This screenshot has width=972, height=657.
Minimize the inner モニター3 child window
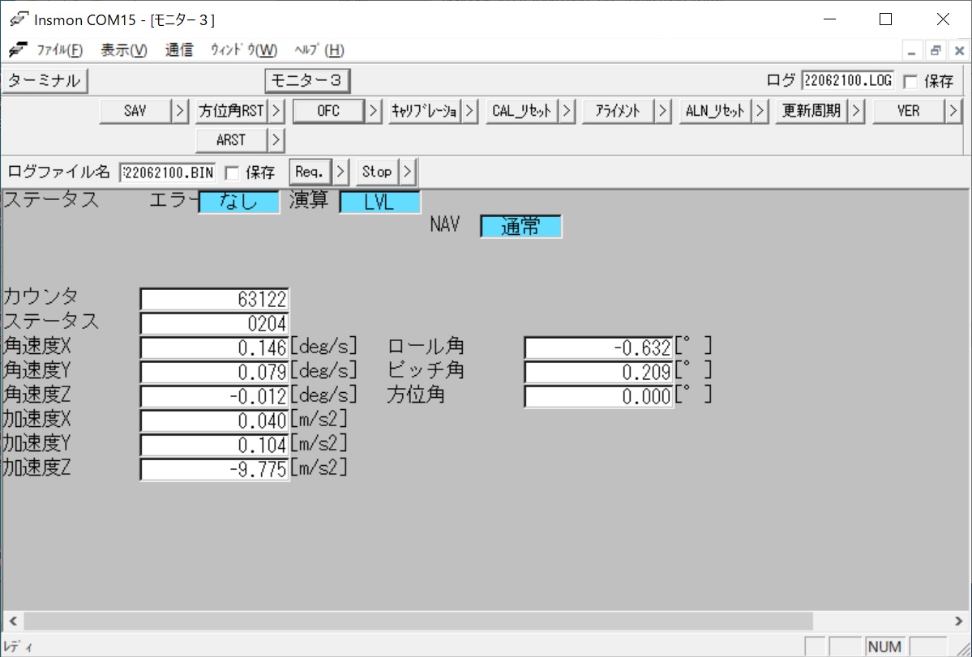click(912, 51)
